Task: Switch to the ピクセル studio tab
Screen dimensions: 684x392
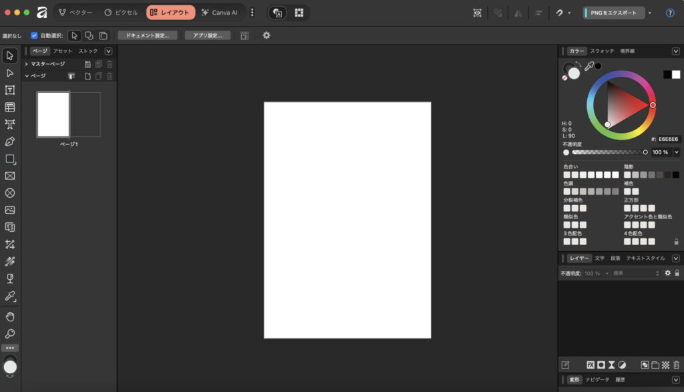Action: 121,13
